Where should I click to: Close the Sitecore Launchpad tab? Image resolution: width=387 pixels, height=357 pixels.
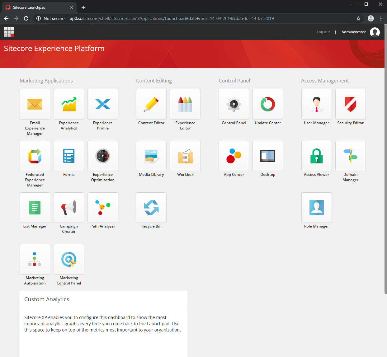click(x=72, y=7)
